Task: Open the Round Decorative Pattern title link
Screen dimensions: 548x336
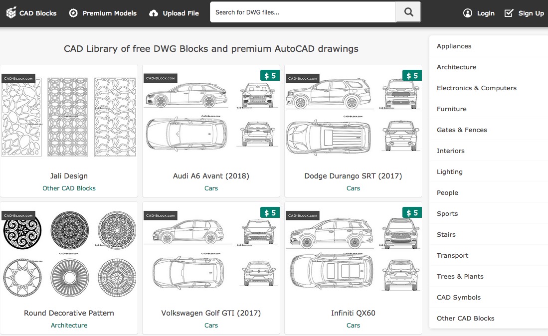Action: [x=69, y=313]
